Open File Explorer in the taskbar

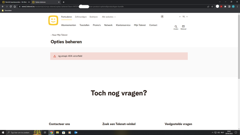pyautogui.click(x=57, y=132)
